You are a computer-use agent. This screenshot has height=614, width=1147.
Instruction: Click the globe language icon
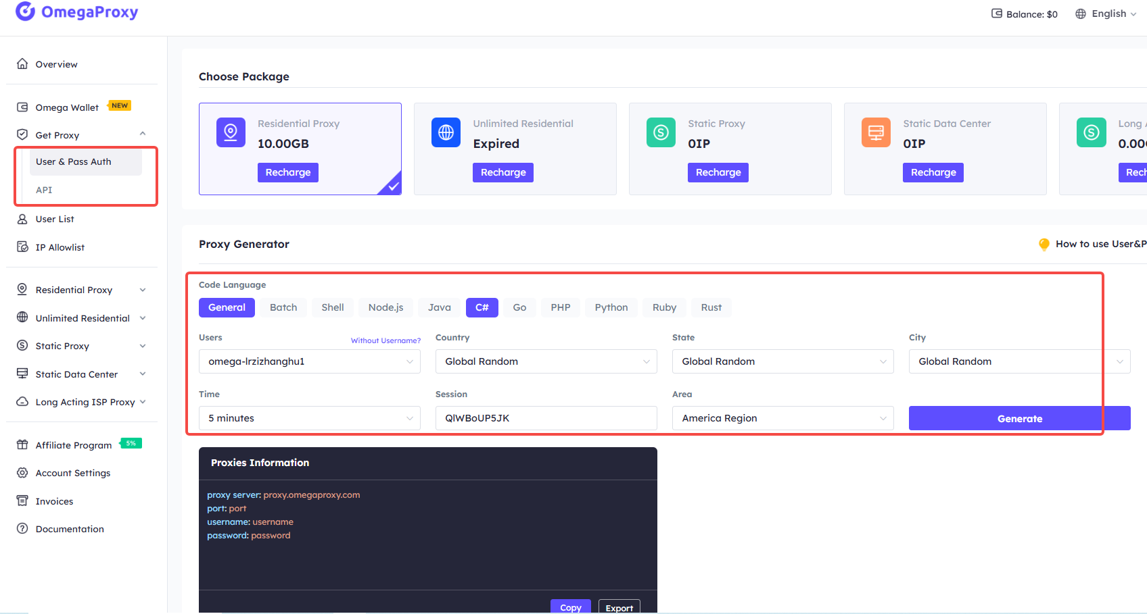pos(1081,14)
